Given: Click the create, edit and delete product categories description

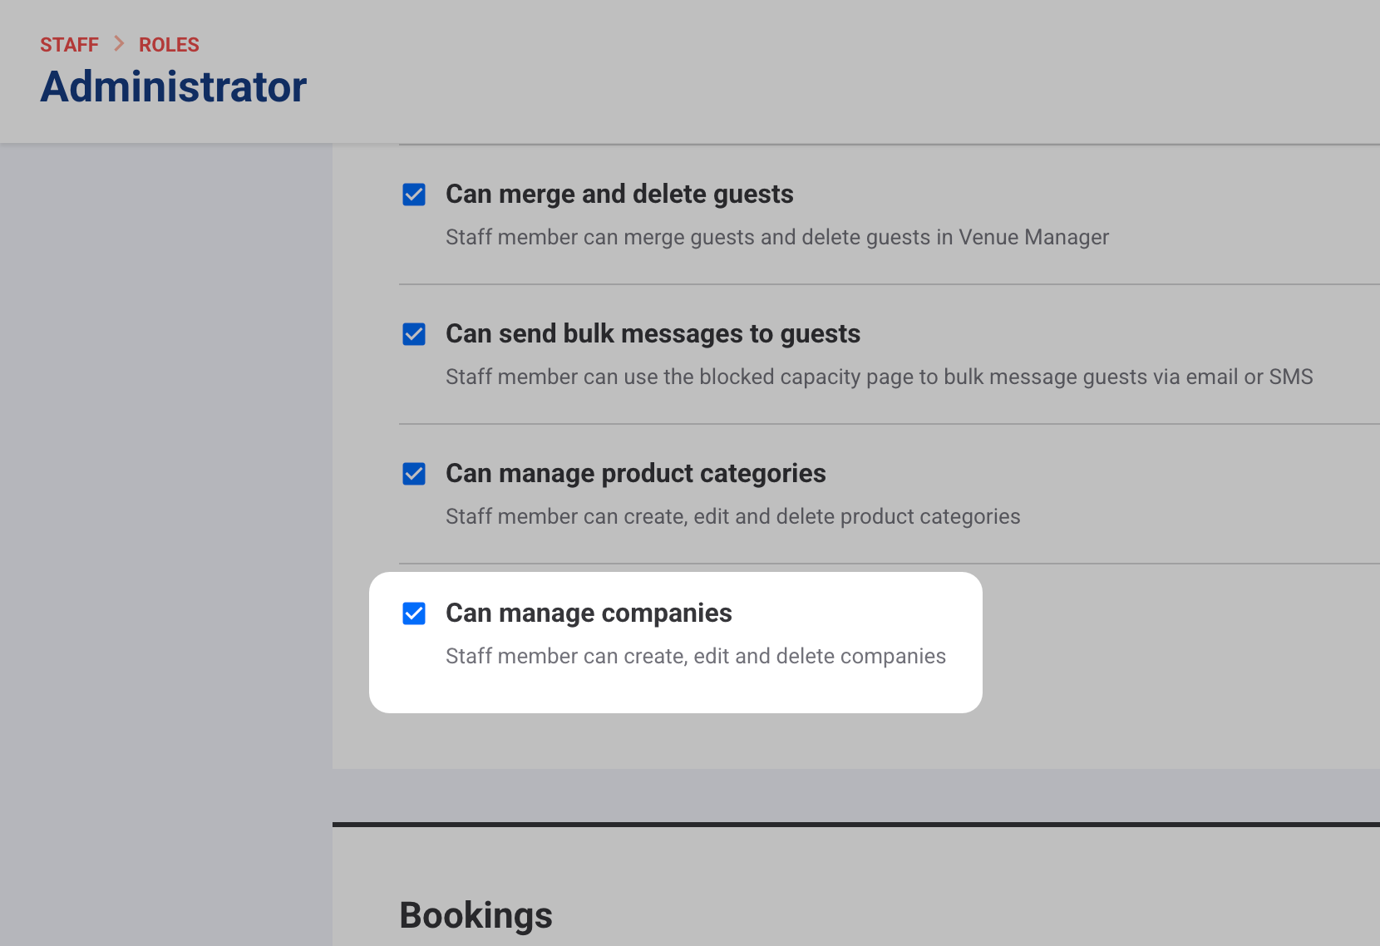Looking at the screenshot, I should coord(732,517).
